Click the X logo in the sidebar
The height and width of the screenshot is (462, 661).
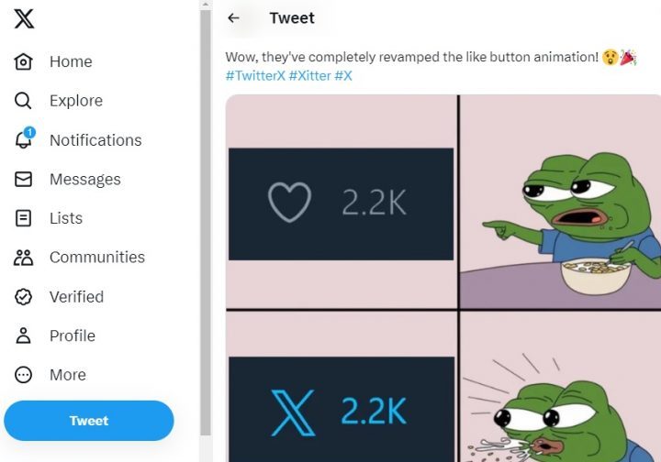(x=24, y=19)
